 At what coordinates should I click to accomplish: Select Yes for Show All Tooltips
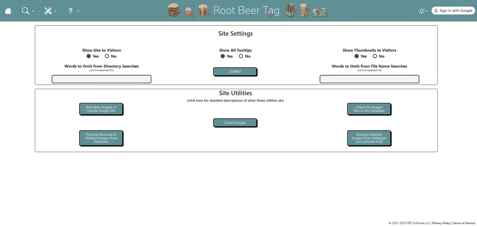pos(223,56)
